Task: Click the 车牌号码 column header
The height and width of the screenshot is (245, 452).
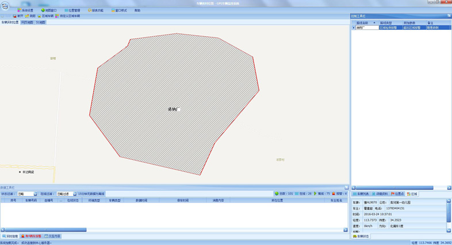Action: tap(30, 200)
